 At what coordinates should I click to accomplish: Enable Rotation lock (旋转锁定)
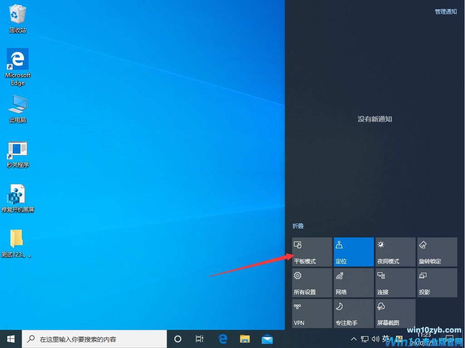click(x=437, y=251)
